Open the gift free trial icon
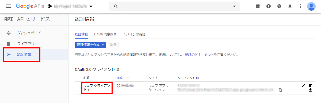The width and height of the screenshot is (321, 103). (258, 6)
